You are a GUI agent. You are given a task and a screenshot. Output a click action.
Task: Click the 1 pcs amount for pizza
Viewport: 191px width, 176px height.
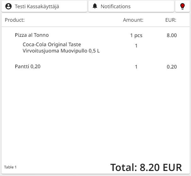tap(136, 35)
